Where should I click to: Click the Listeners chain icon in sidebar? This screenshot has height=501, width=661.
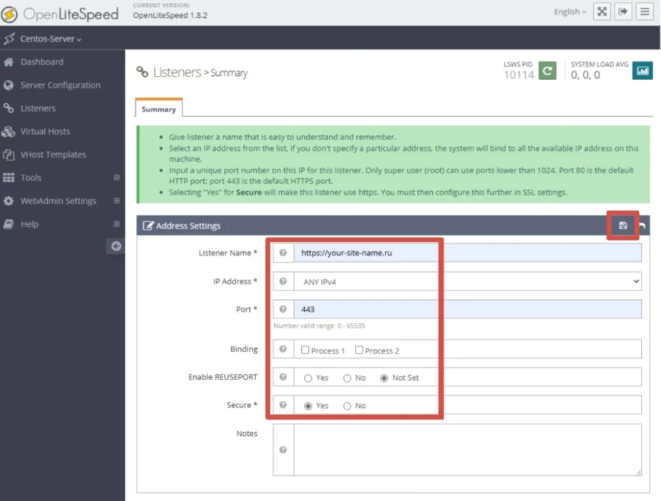[x=9, y=108]
